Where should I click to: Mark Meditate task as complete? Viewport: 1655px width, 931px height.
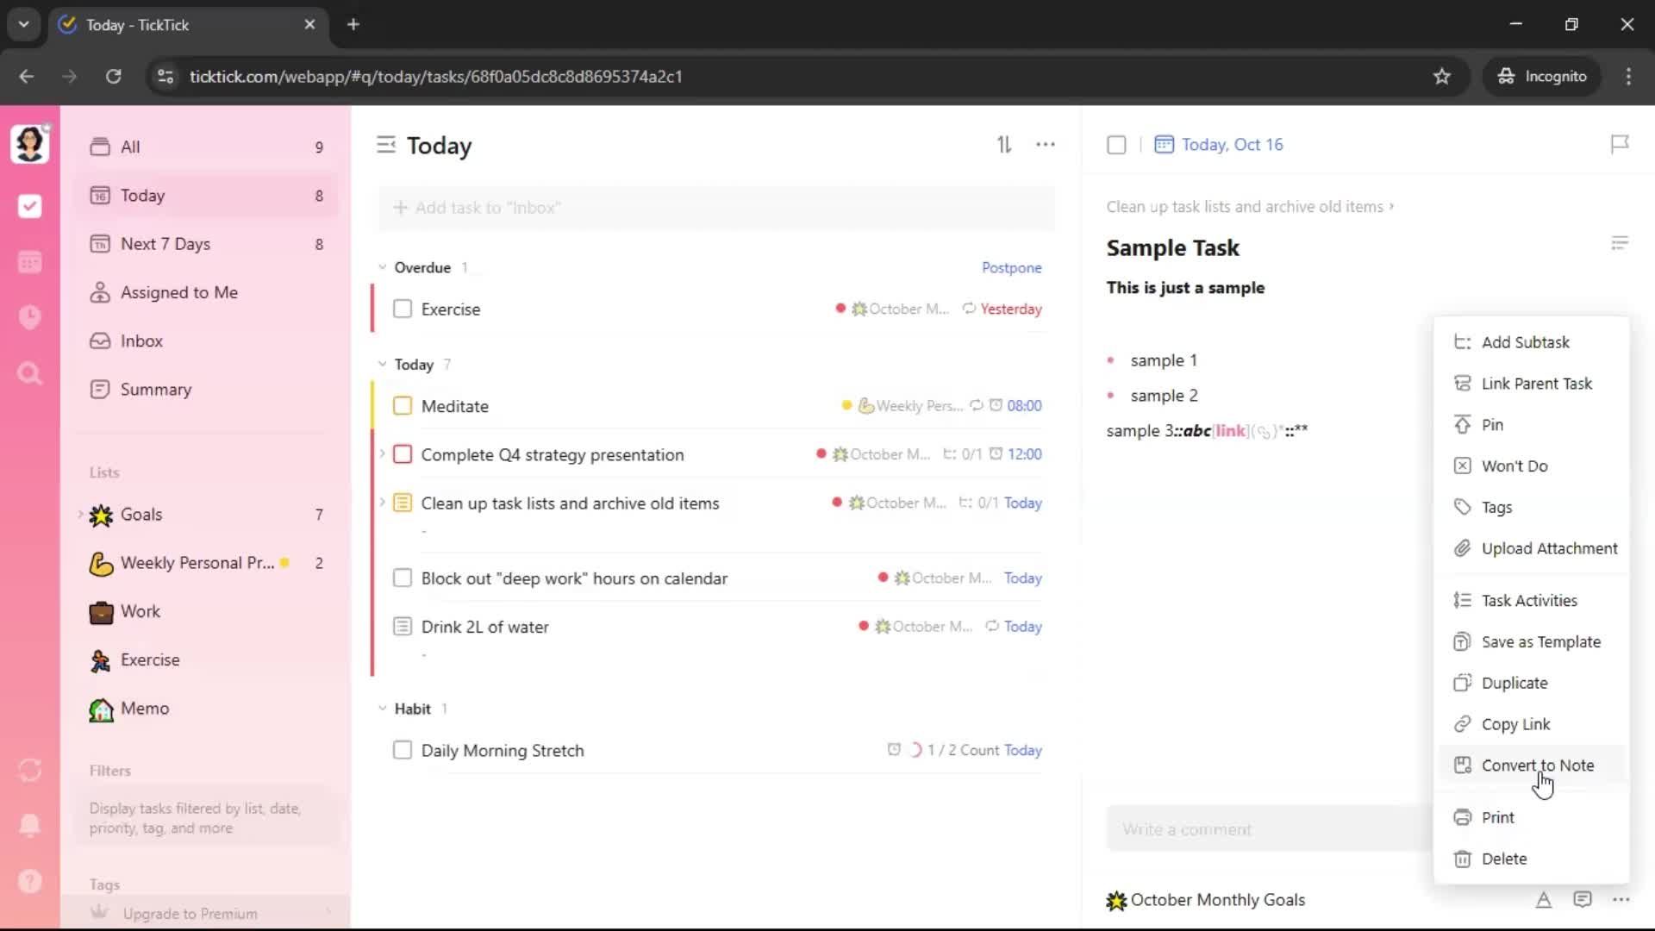click(x=403, y=406)
